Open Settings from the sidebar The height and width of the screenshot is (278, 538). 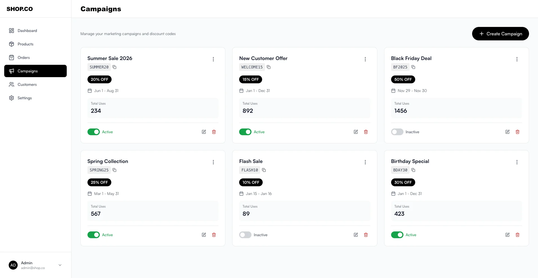tap(25, 98)
